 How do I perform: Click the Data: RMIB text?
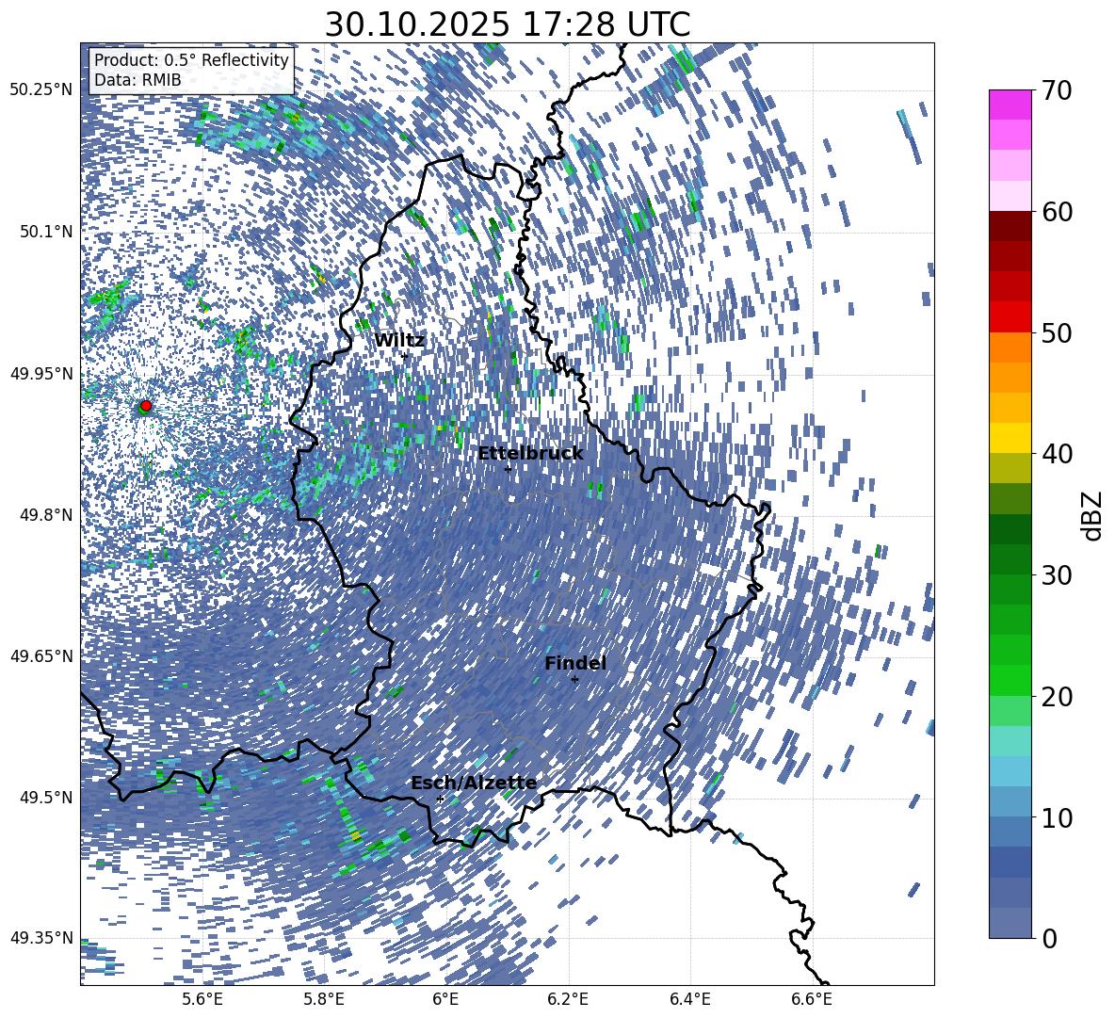(x=137, y=80)
